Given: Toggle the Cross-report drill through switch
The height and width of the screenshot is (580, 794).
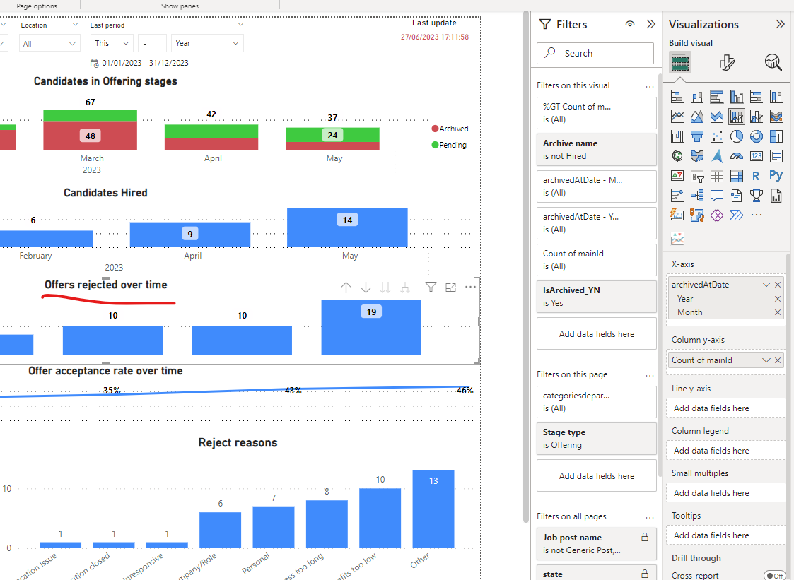Looking at the screenshot, I should 775,576.
